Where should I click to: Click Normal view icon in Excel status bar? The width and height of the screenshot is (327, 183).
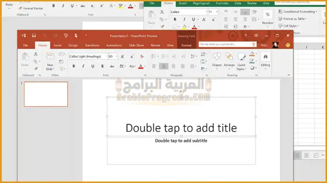297,155
